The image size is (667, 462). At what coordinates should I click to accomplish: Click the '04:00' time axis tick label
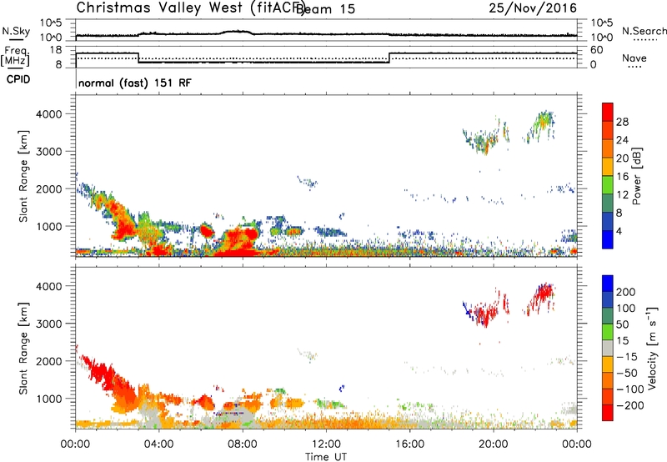tap(158, 444)
